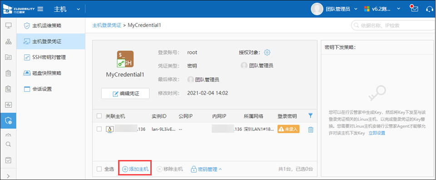Open the 授权对象 gear settings icon
The width and height of the screenshot is (436, 180).
pyautogui.click(x=267, y=52)
